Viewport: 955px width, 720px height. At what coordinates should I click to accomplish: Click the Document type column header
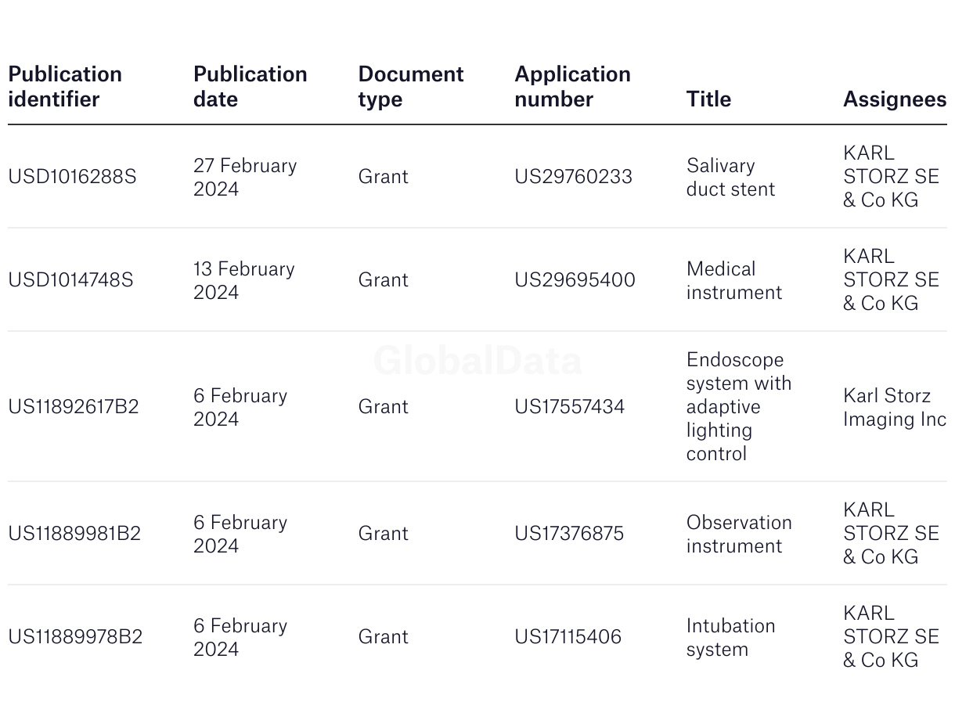click(410, 86)
